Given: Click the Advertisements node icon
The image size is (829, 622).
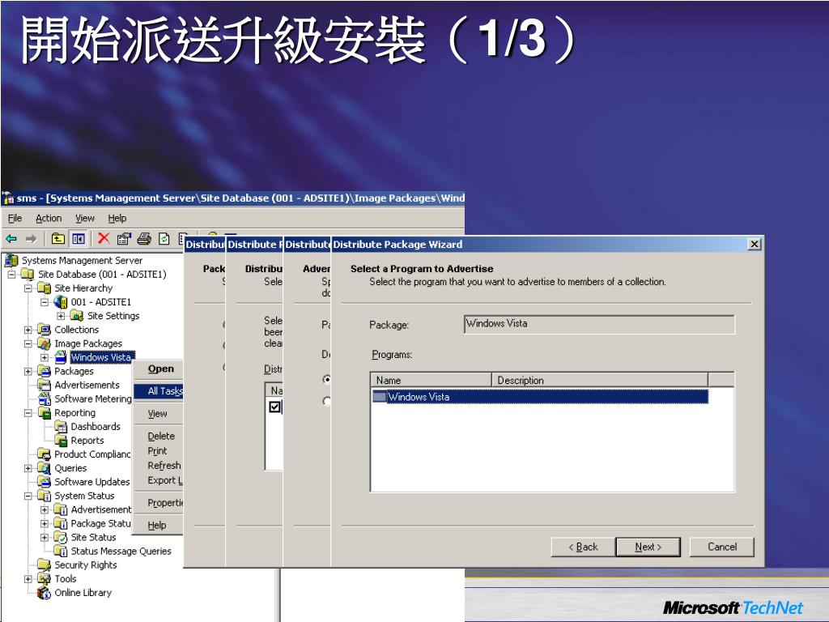Looking at the screenshot, I should tap(45, 385).
